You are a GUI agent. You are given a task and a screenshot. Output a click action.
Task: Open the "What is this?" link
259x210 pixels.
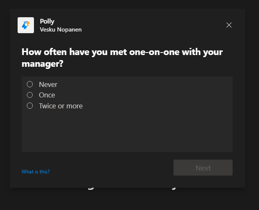36,171
